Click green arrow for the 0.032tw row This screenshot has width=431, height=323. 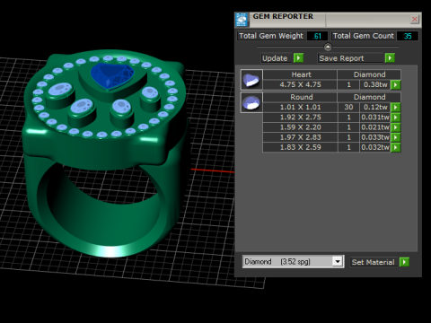[x=396, y=147]
